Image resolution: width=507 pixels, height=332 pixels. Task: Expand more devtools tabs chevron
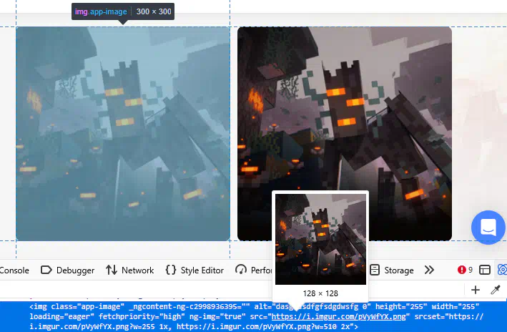[x=429, y=270]
